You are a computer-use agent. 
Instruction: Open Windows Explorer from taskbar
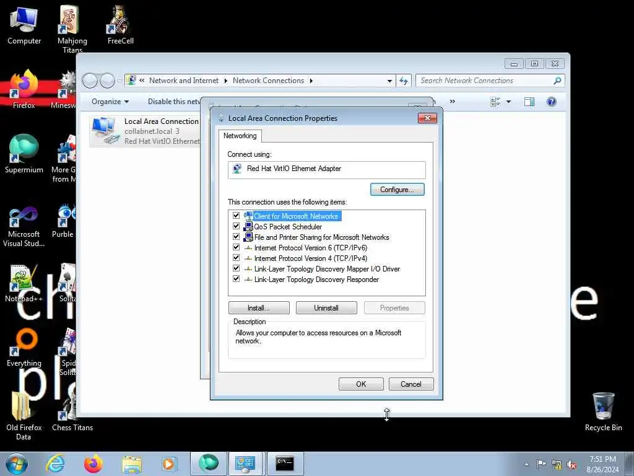[x=132, y=464]
